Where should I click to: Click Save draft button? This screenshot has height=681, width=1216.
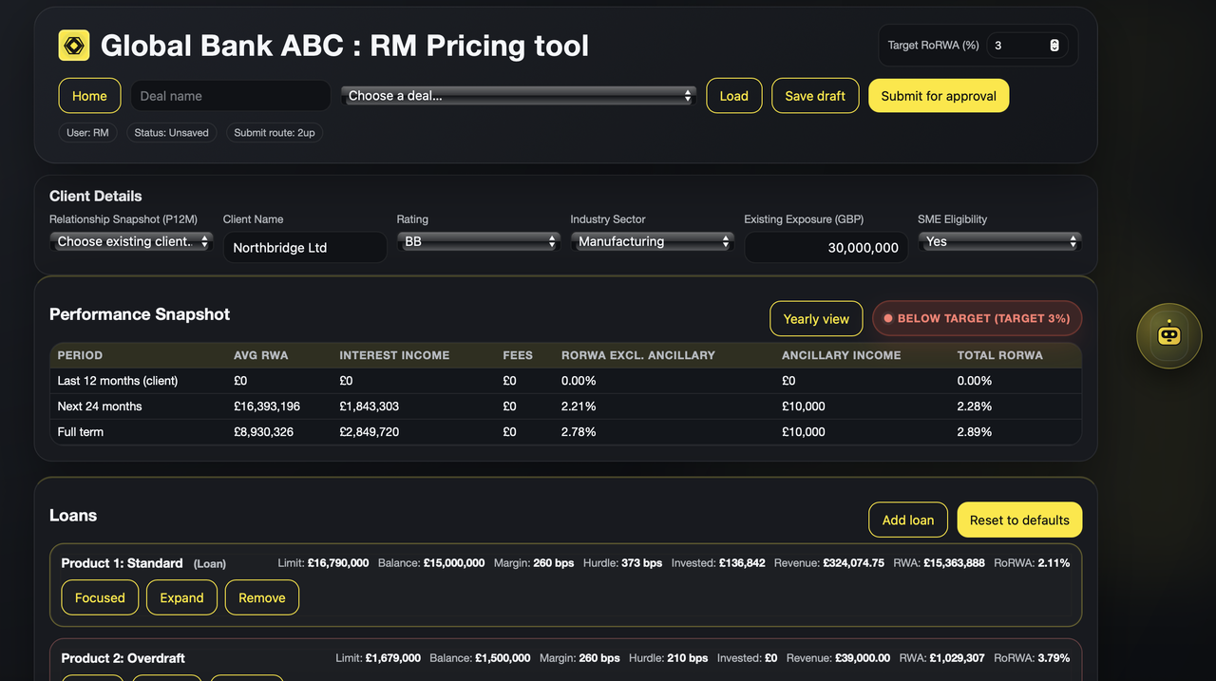pyautogui.click(x=815, y=96)
